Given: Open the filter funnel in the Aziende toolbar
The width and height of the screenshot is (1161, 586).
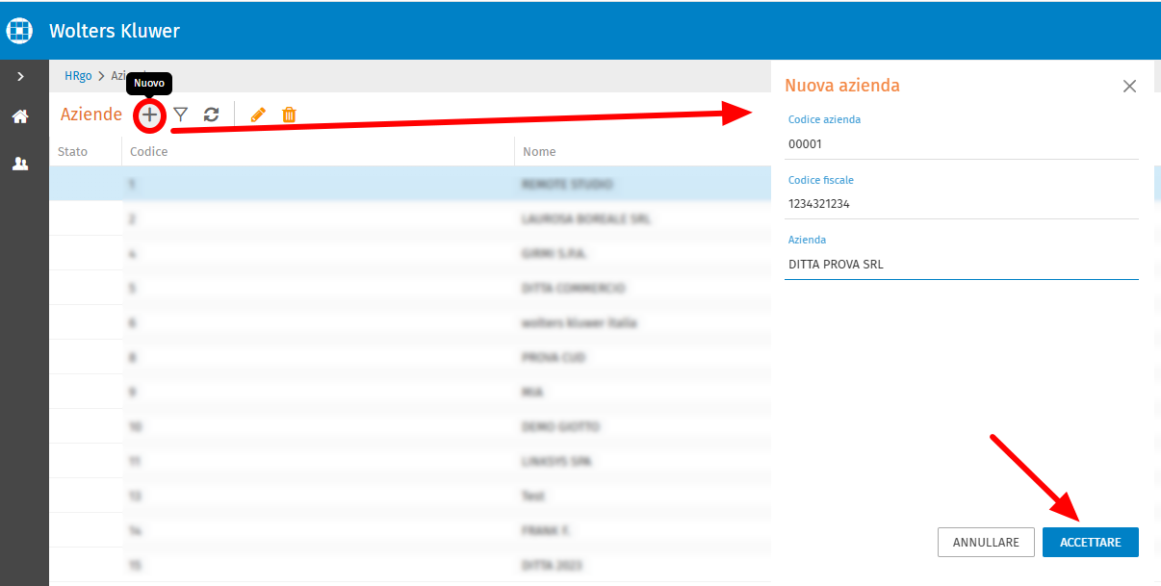Looking at the screenshot, I should point(180,115).
